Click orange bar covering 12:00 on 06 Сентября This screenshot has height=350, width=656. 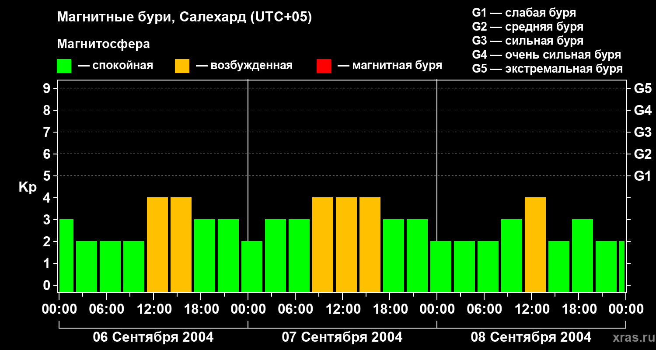(157, 245)
